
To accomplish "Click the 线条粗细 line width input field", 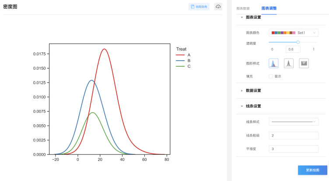I will click(294, 136).
